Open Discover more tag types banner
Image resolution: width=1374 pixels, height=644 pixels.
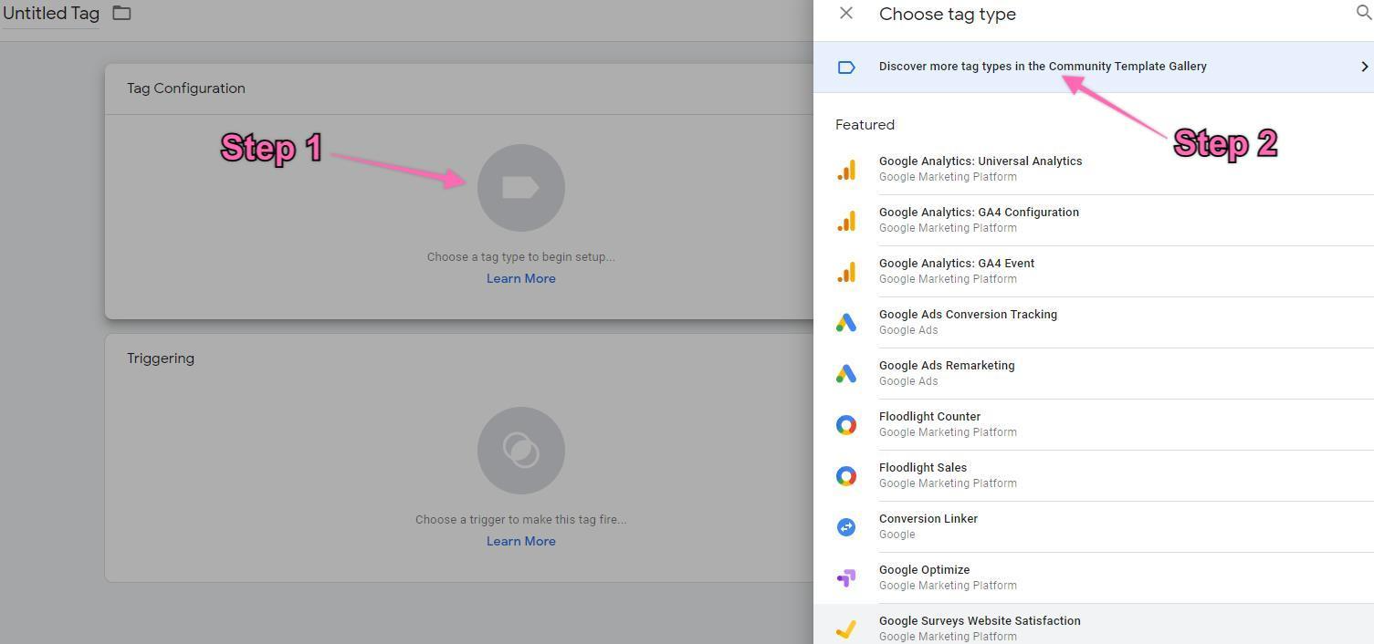[x=1042, y=67]
